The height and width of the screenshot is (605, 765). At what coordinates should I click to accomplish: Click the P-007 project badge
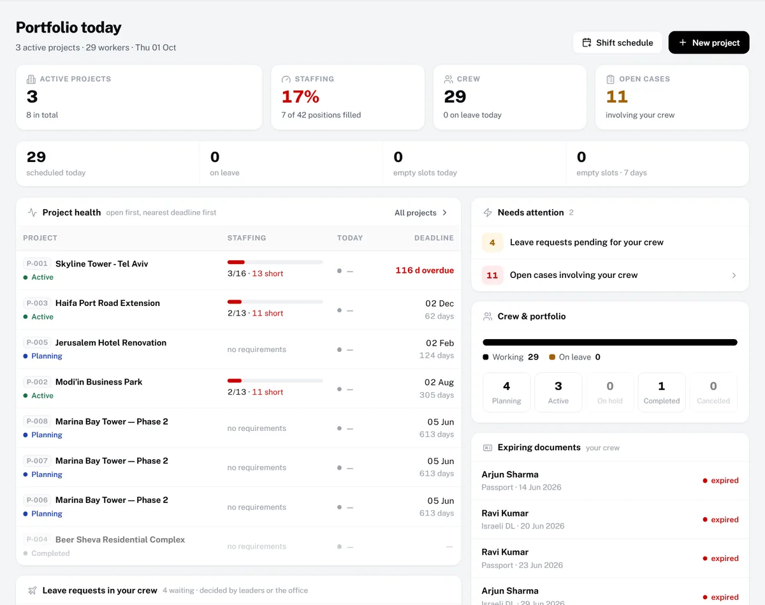(x=37, y=460)
